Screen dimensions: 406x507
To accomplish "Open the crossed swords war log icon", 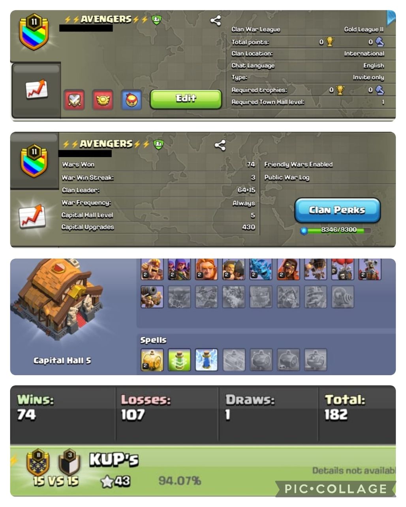I will [74, 99].
